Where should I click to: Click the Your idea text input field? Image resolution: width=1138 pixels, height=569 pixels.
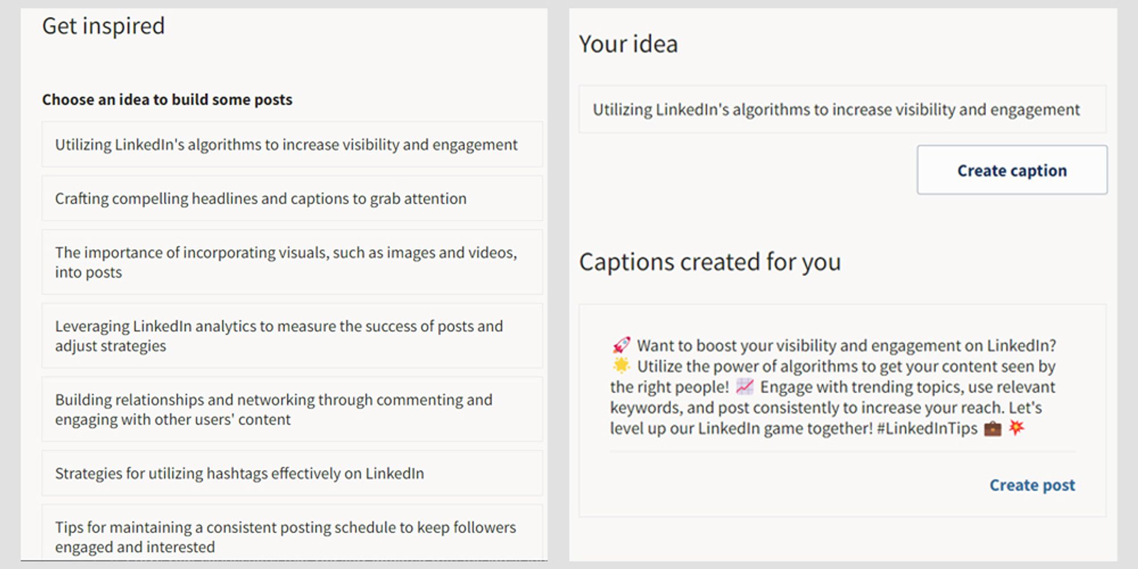(843, 109)
